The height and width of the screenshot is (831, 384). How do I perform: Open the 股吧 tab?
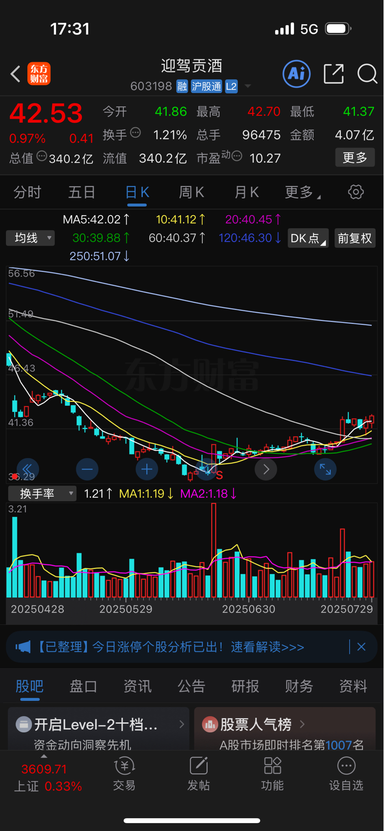pos(29,686)
